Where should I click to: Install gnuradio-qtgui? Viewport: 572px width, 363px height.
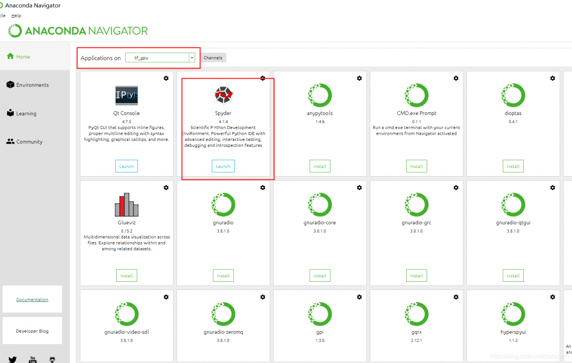tap(513, 276)
